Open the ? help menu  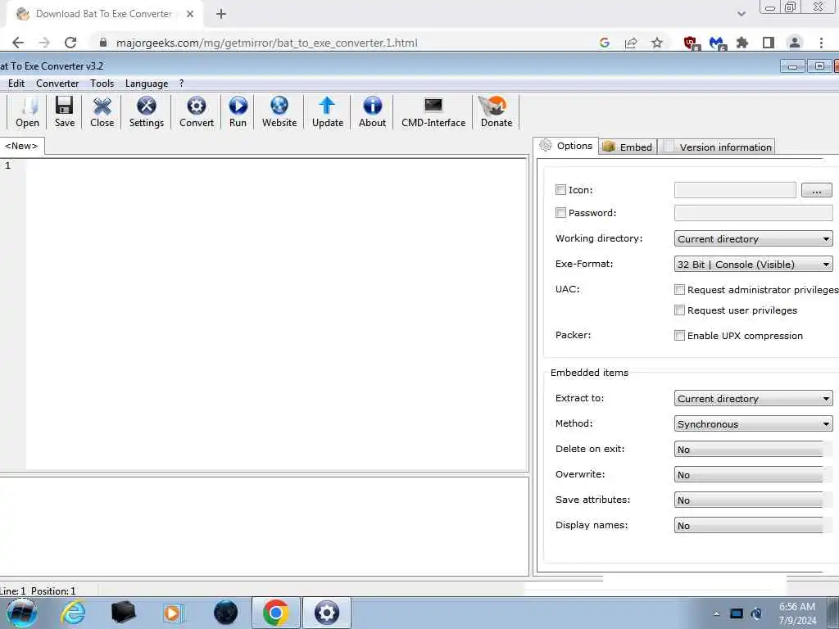point(181,84)
